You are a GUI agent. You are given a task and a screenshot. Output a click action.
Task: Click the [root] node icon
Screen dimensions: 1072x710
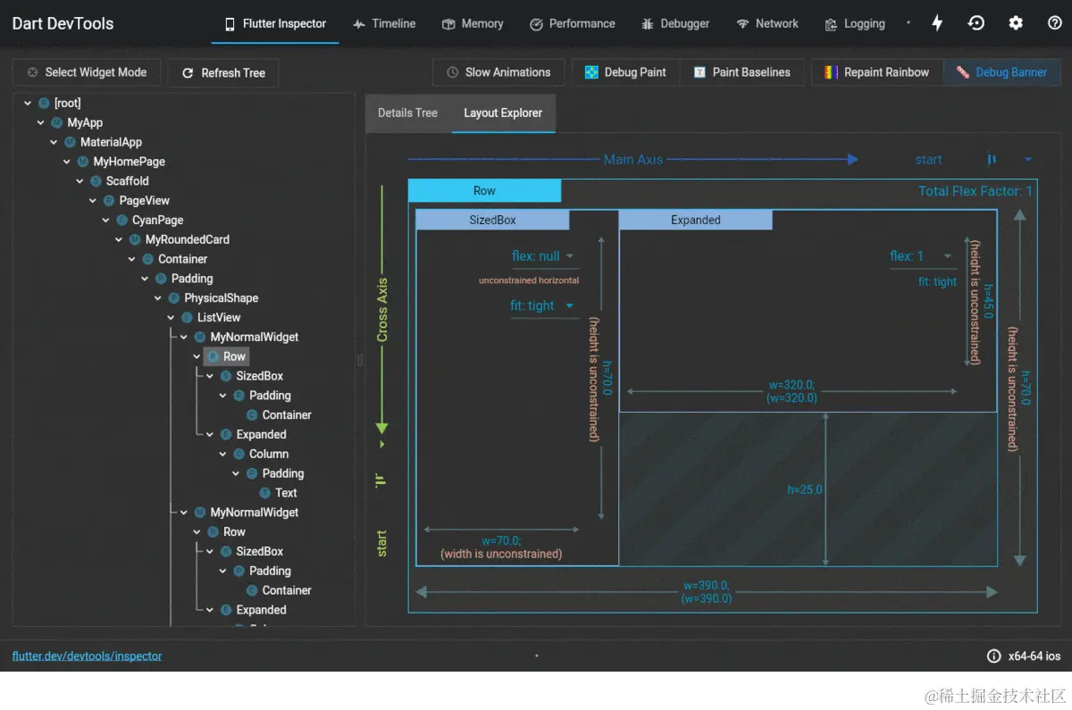(x=45, y=104)
